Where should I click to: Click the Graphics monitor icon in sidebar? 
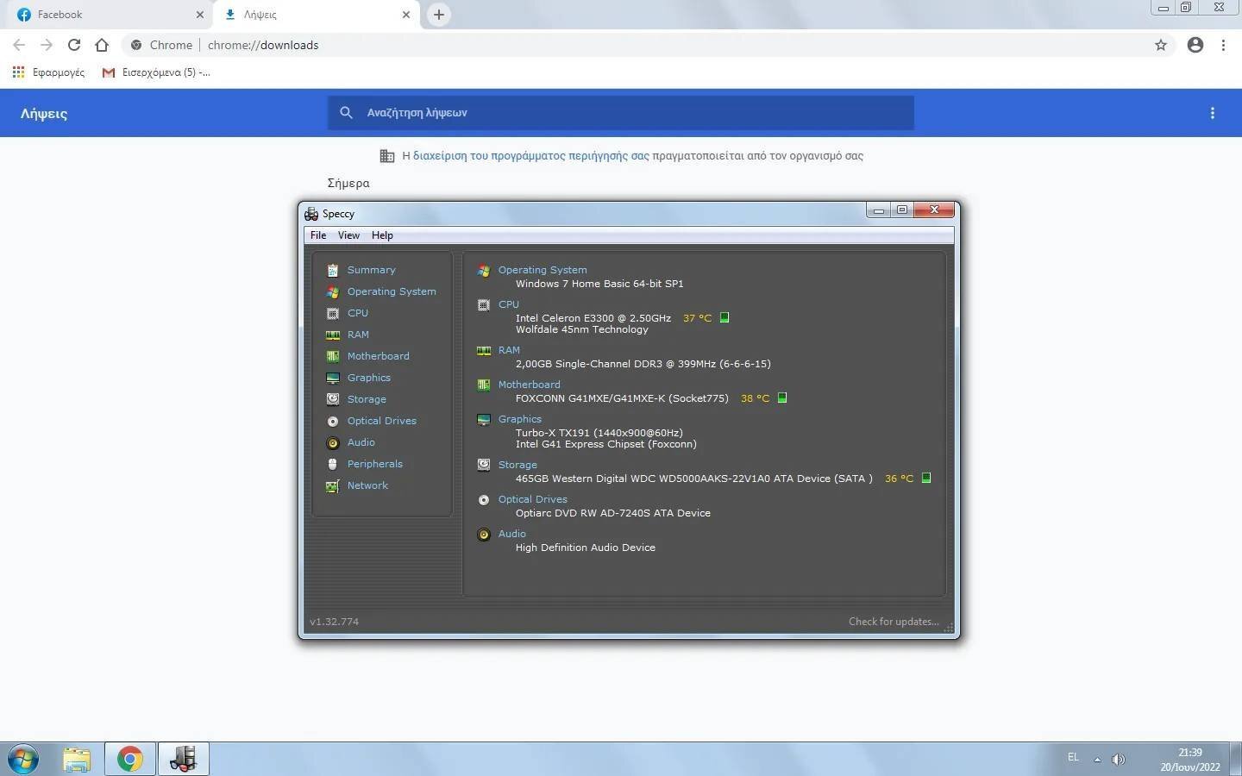coord(333,378)
